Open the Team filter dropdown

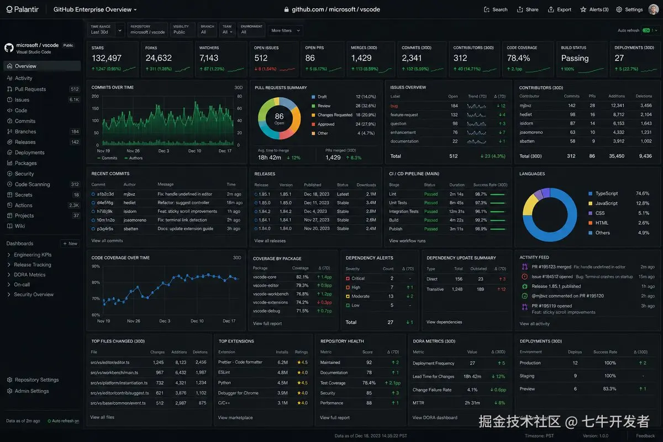pyautogui.click(x=228, y=29)
